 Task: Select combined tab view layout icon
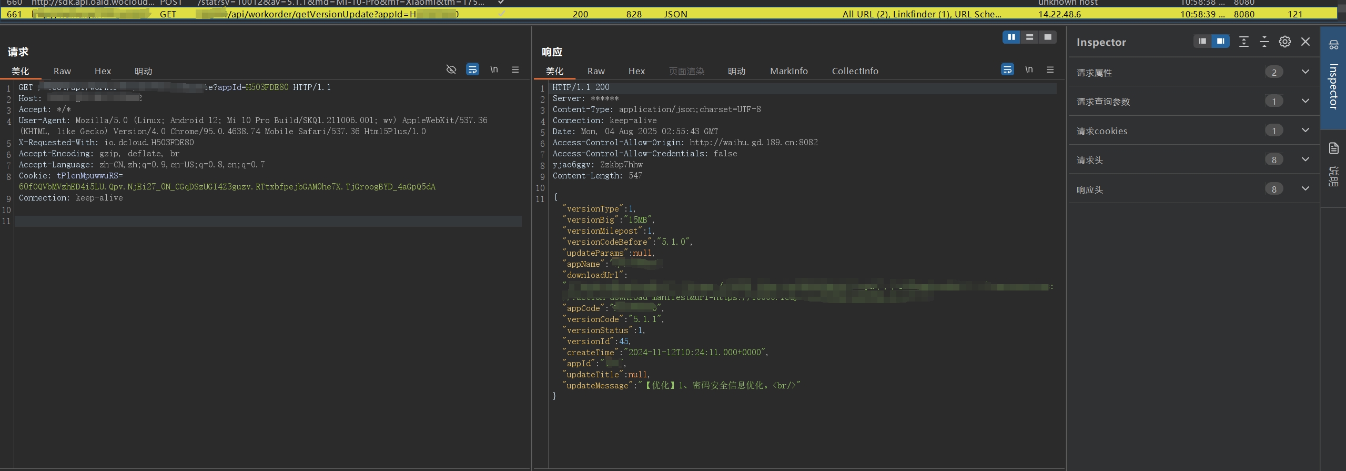point(1048,37)
